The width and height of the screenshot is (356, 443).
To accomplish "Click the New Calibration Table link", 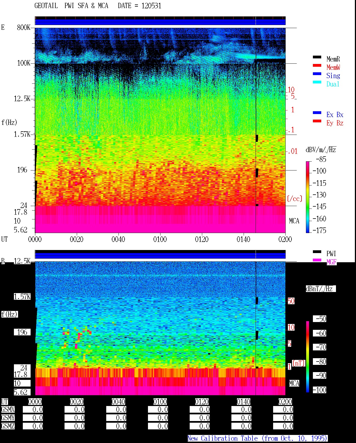I will (x=258, y=438).
